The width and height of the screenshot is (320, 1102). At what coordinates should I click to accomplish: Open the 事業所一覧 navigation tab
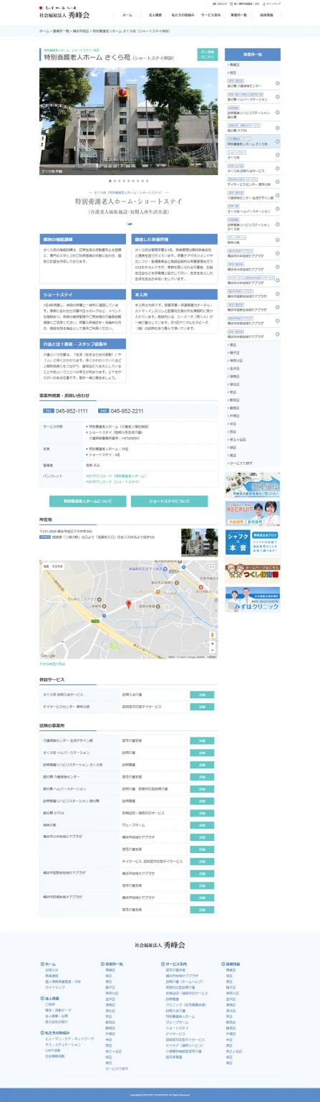[x=238, y=15]
